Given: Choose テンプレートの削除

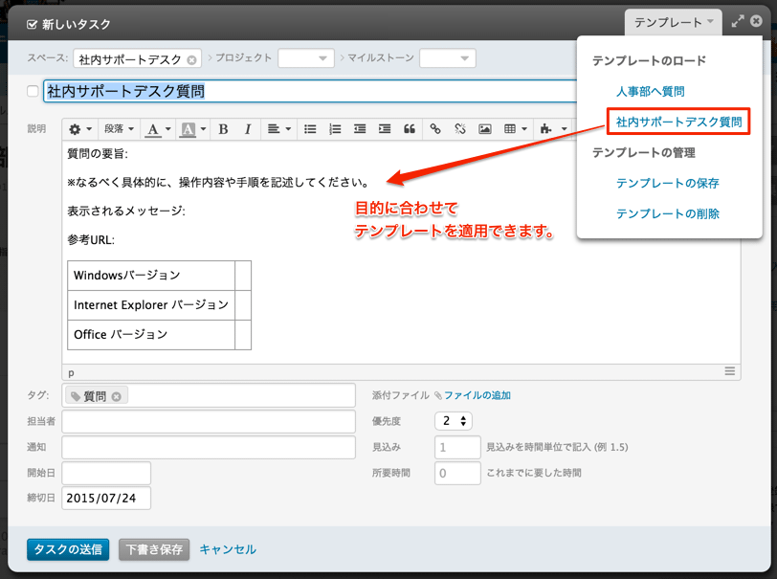Looking at the screenshot, I should point(668,213).
